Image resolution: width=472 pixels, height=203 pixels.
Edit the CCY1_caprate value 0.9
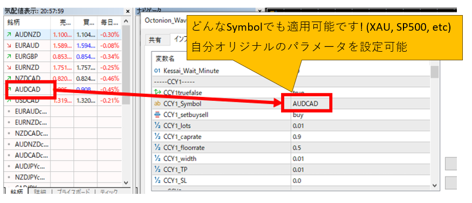(x=361, y=137)
